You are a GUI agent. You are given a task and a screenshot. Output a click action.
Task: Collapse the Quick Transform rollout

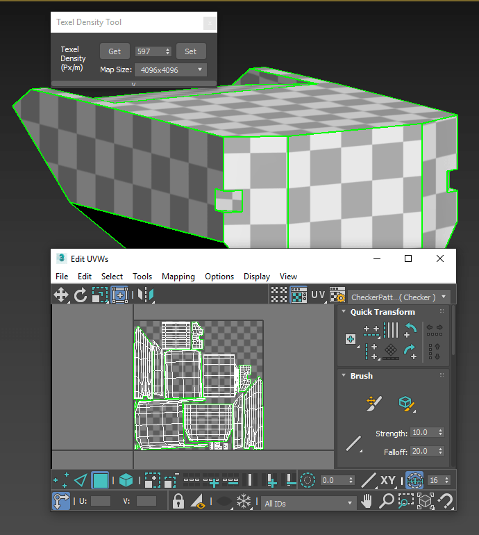pos(344,311)
